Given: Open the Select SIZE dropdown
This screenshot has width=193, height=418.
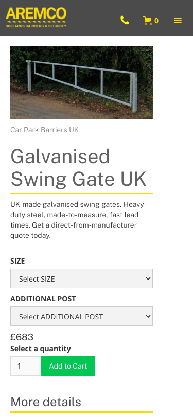Looking at the screenshot, I should (x=81, y=278).
